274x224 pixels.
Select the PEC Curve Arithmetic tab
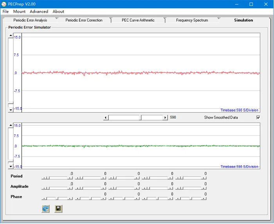click(x=138, y=20)
